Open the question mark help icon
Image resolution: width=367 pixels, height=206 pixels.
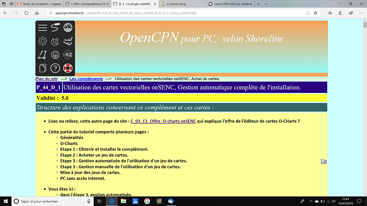(x=55, y=68)
